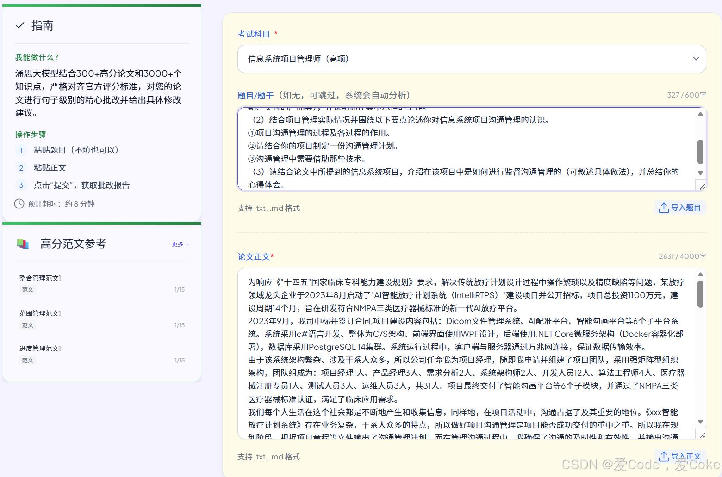This screenshot has height=477, width=722.
Task: Click the 考试科目 field label
Action: (x=254, y=34)
